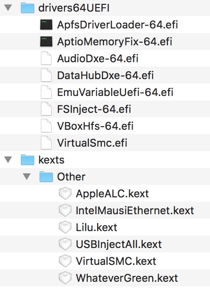Select the USBInjectAll.kext file name
The image size is (210, 288).
(119, 244)
